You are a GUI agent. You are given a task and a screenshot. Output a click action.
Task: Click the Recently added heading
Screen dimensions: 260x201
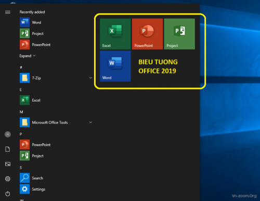(32, 12)
